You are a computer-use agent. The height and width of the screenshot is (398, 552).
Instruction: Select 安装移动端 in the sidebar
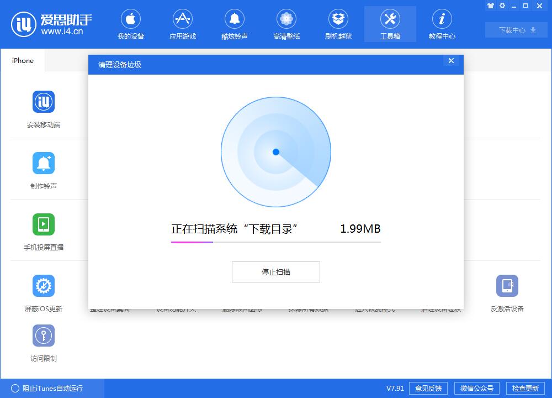pos(44,108)
